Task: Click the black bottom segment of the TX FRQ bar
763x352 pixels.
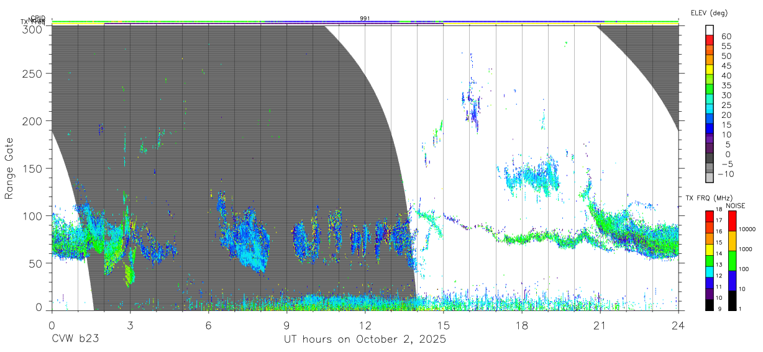Action: [x=710, y=304]
